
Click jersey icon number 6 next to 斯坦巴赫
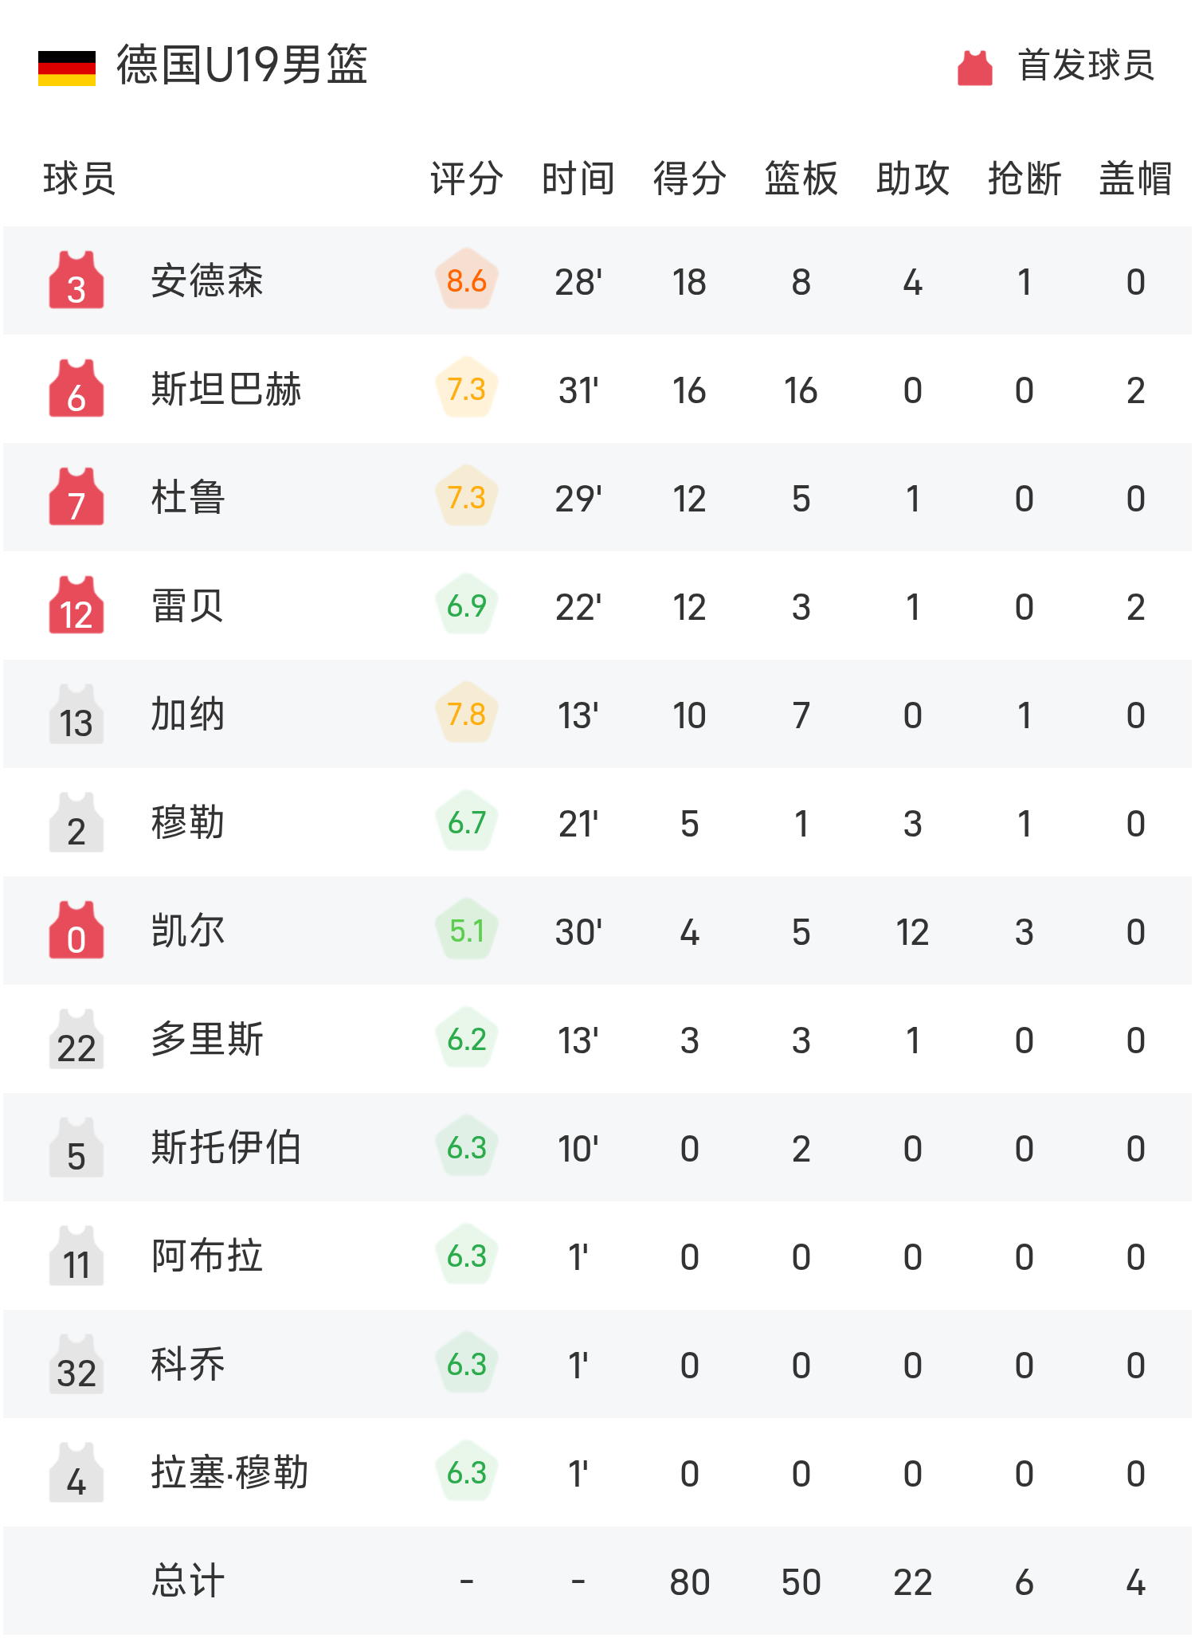pyautogui.click(x=76, y=389)
